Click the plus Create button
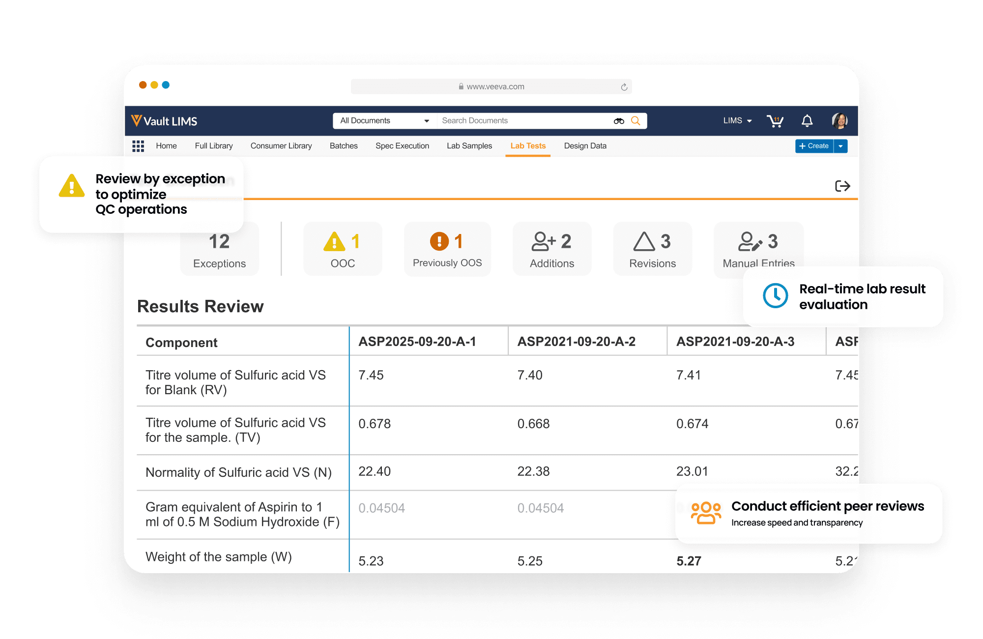 click(x=815, y=146)
